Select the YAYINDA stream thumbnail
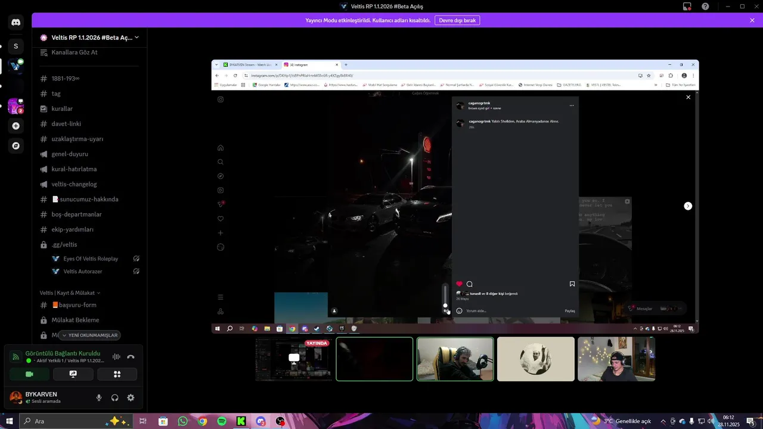The height and width of the screenshot is (429, 763). (294, 359)
